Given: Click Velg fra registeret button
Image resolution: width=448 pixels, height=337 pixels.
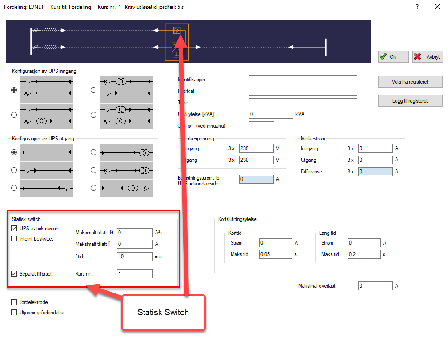Looking at the screenshot, I should click(410, 81).
